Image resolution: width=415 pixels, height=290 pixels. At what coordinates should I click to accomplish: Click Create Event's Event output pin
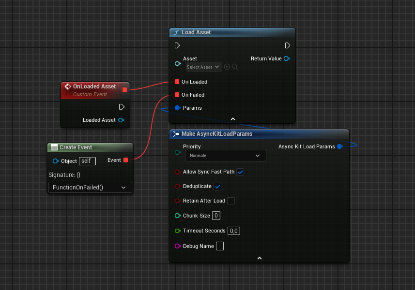[x=126, y=160]
